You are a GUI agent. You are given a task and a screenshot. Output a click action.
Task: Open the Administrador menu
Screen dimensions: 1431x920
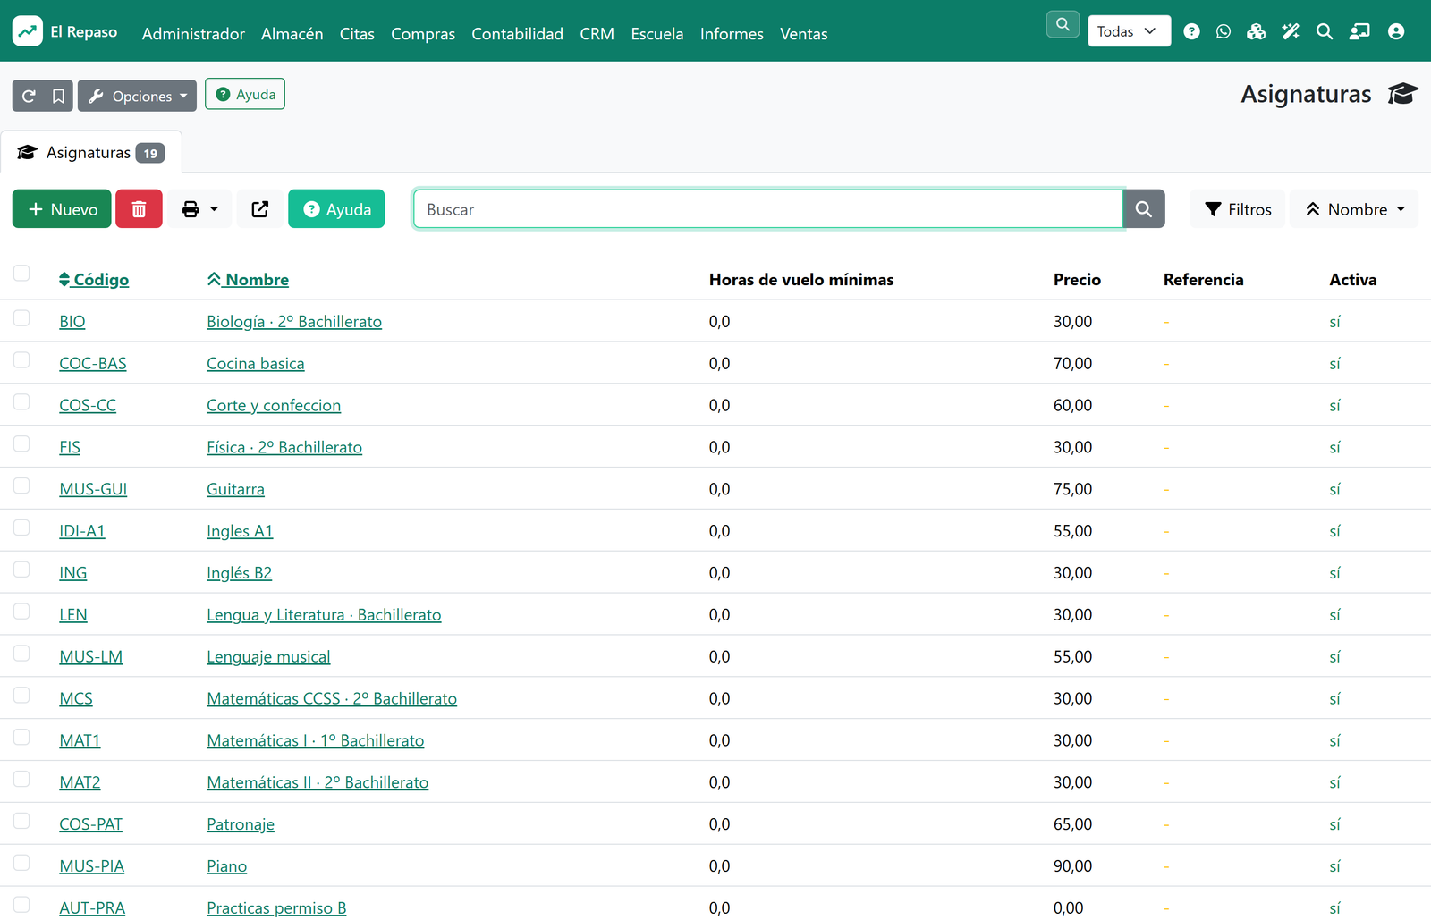[x=193, y=34]
